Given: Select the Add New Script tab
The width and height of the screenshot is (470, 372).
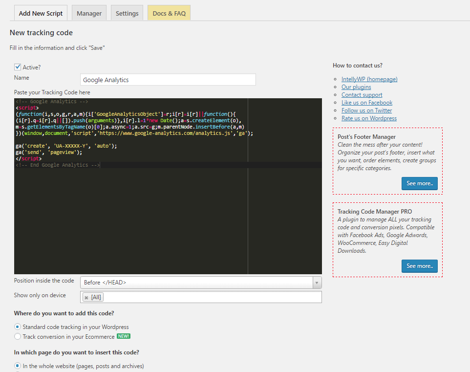Looking at the screenshot, I should 41,13.
